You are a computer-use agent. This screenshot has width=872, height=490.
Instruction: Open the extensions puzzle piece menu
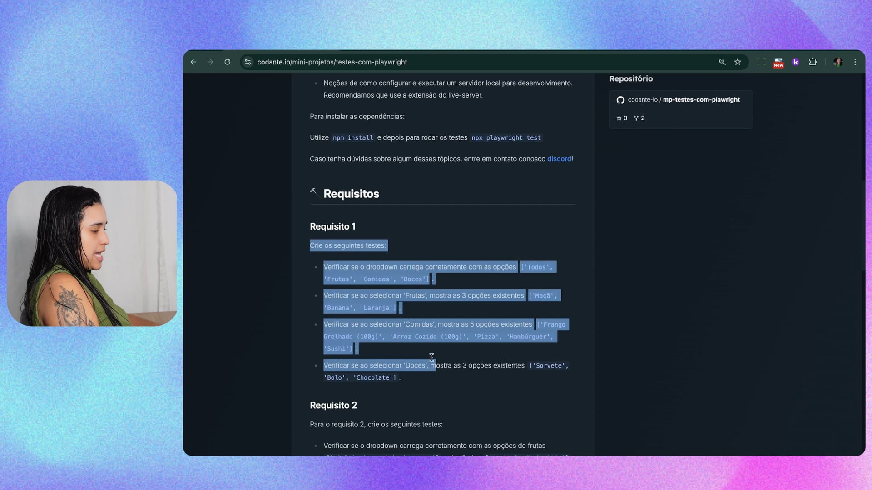tap(813, 62)
